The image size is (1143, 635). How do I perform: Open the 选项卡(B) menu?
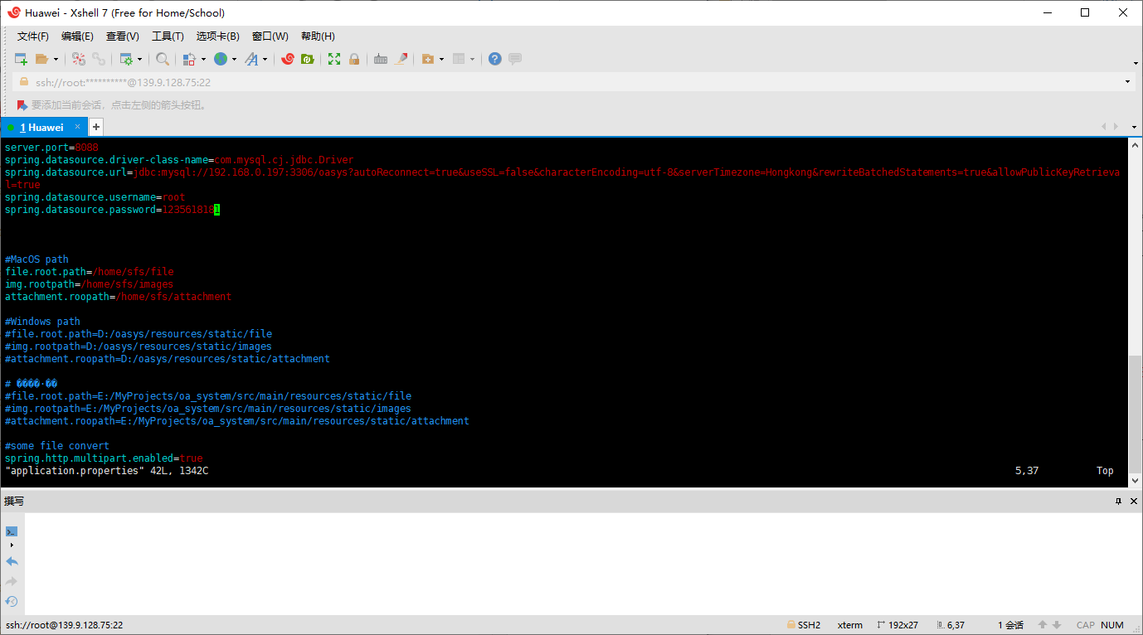click(x=218, y=36)
